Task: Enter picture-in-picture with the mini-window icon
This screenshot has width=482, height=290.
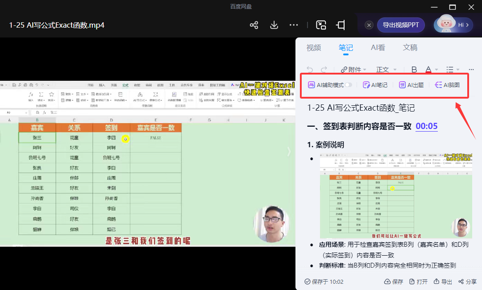Action: coord(321,25)
